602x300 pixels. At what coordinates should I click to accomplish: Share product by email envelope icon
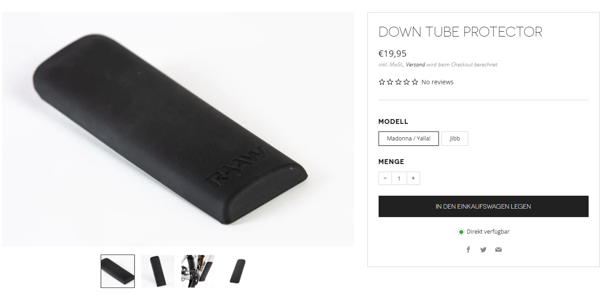coord(498,250)
